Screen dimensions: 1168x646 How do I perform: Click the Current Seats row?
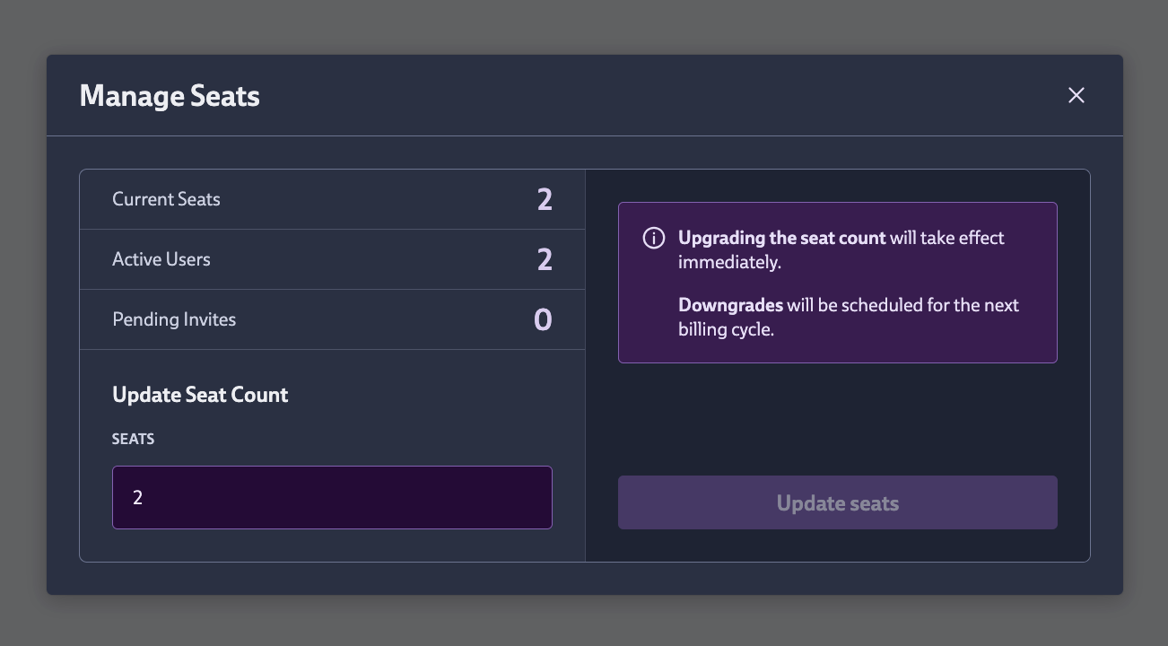(x=332, y=199)
